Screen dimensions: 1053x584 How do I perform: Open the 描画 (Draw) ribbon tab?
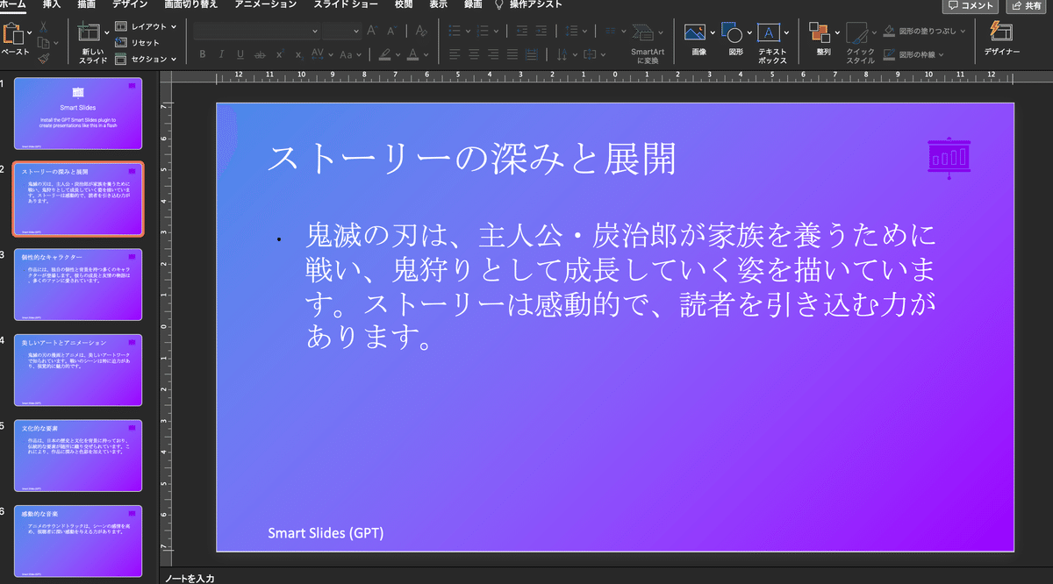pos(87,4)
